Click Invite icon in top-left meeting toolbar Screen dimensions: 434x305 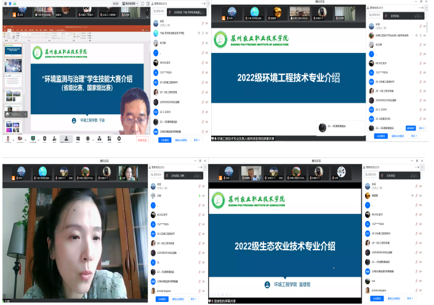[x=55, y=138]
